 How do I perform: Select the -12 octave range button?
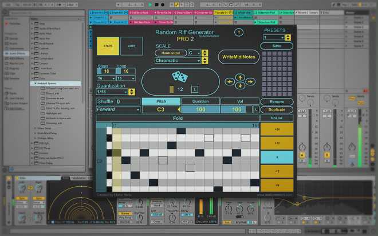pos(277,171)
